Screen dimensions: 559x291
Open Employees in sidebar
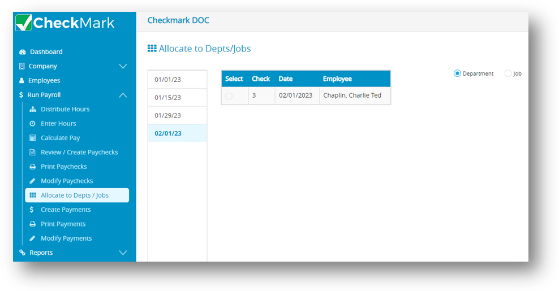coord(44,80)
